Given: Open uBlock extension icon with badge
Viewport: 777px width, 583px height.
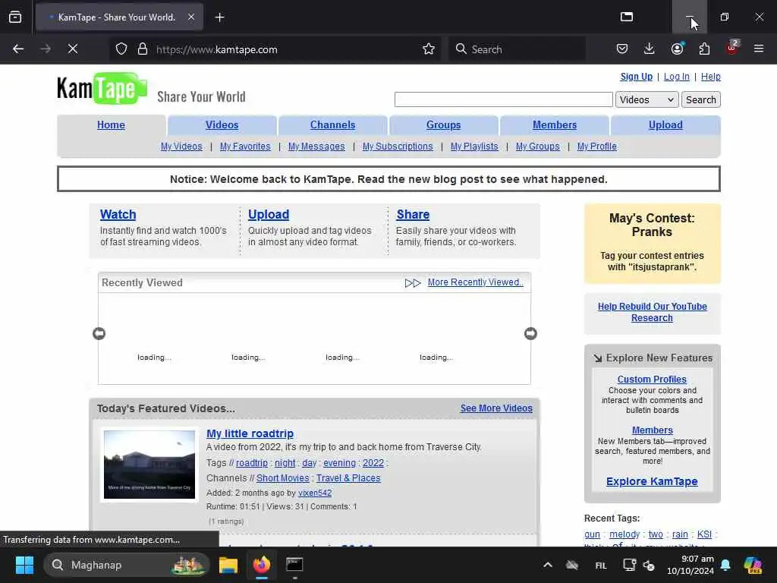Looking at the screenshot, I should [x=732, y=49].
